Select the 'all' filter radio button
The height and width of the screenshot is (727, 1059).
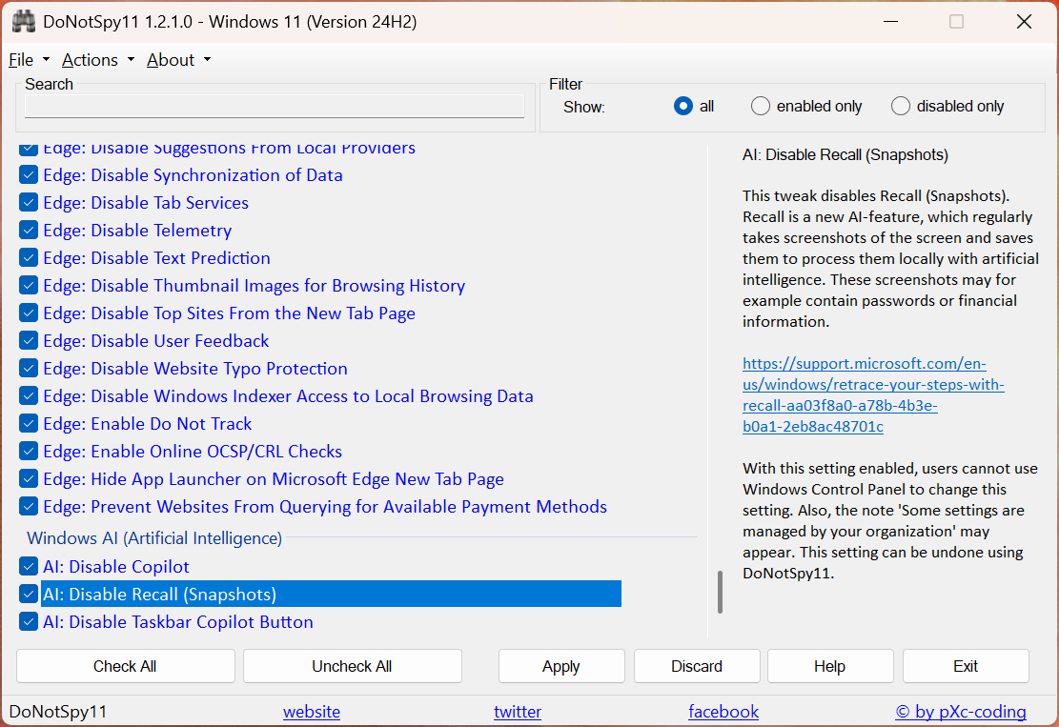(x=683, y=106)
